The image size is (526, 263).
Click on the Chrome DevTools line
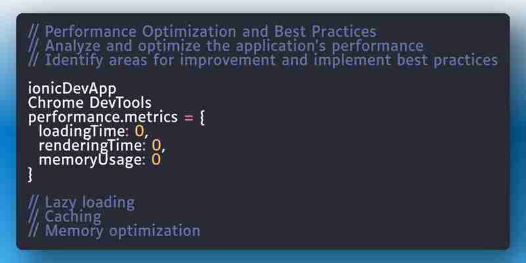click(89, 103)
